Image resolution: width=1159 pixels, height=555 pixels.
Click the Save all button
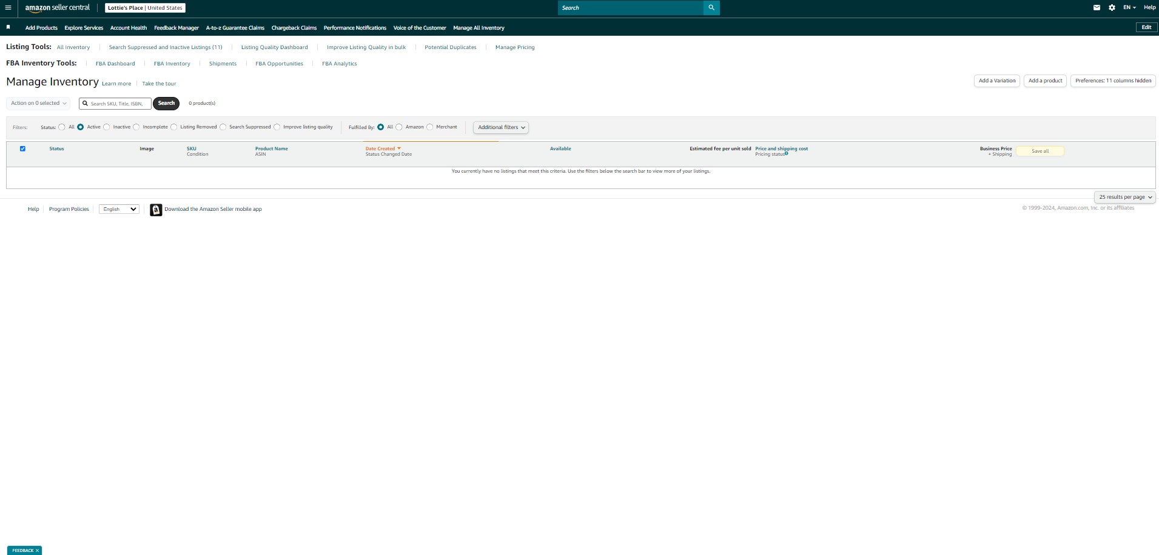(x=1040, y=151)
